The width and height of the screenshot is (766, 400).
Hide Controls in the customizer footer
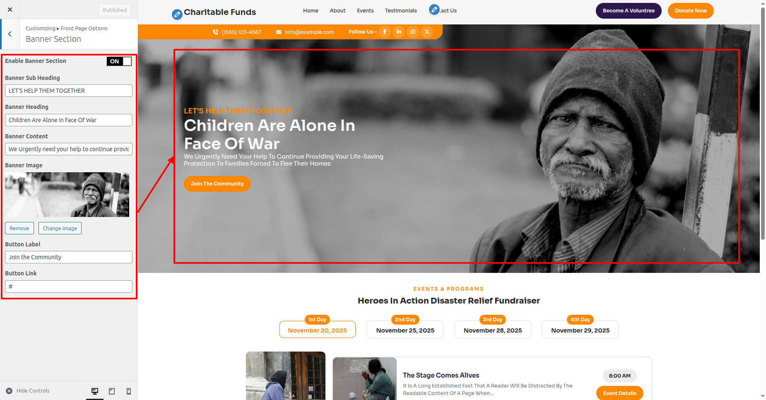[x=28, y=391]
